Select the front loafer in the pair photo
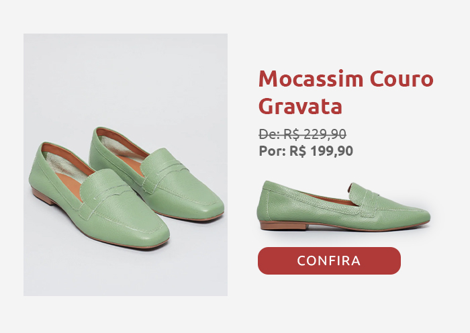 (99, 196)
